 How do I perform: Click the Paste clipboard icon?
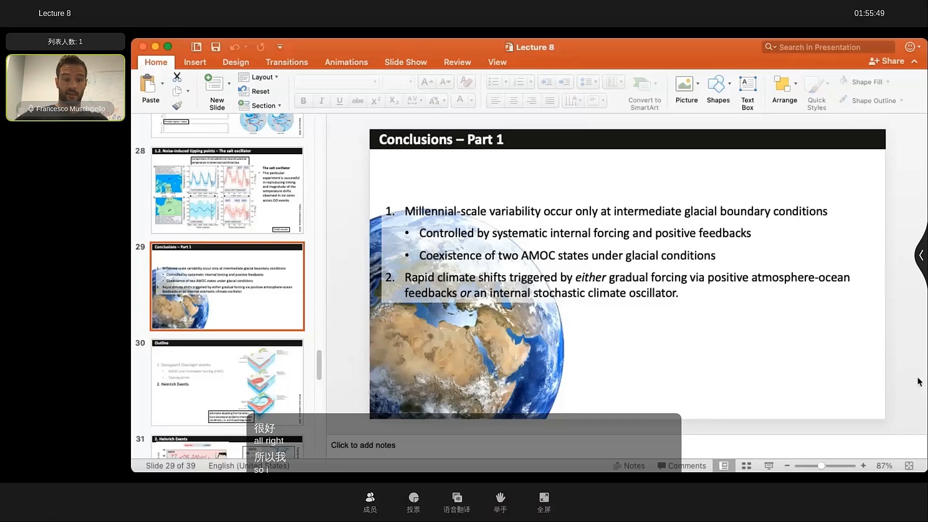click(148, 84)
